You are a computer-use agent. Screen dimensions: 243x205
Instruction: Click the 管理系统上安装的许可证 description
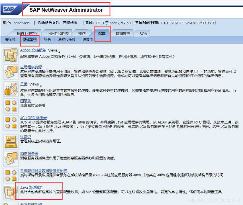point(41,141)
